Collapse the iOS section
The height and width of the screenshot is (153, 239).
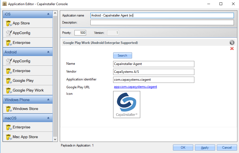pos(48,14)
